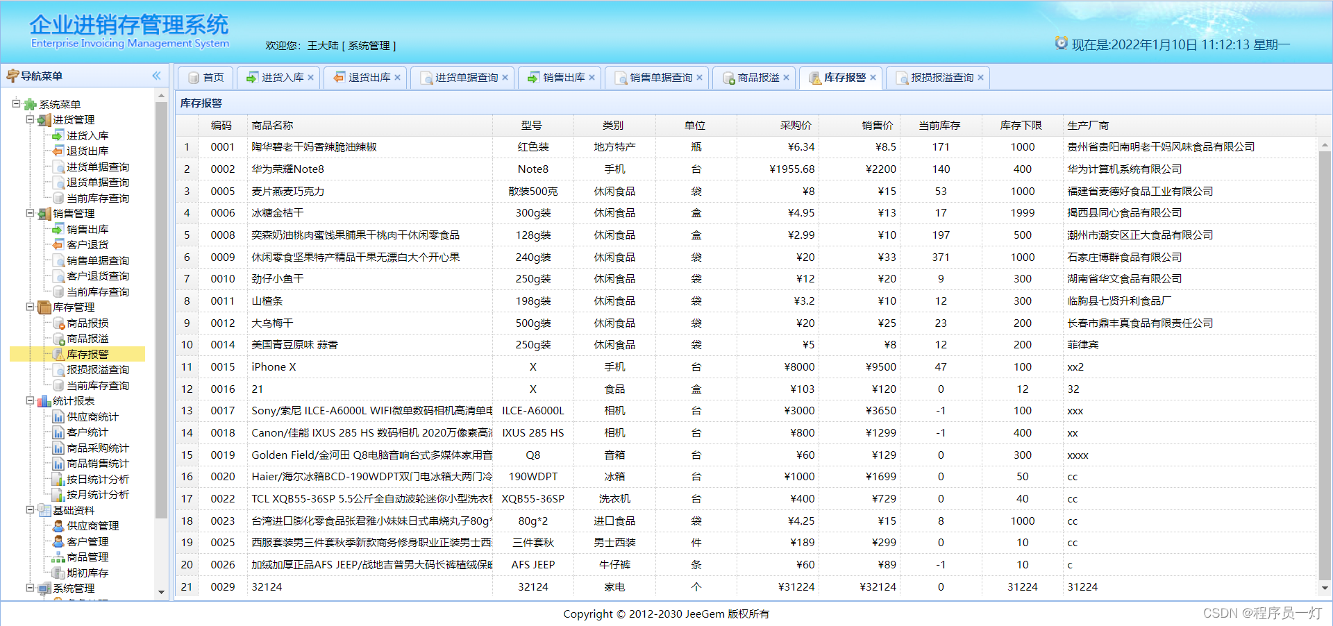Sort by the 当前库存 column header

[941, 125]
